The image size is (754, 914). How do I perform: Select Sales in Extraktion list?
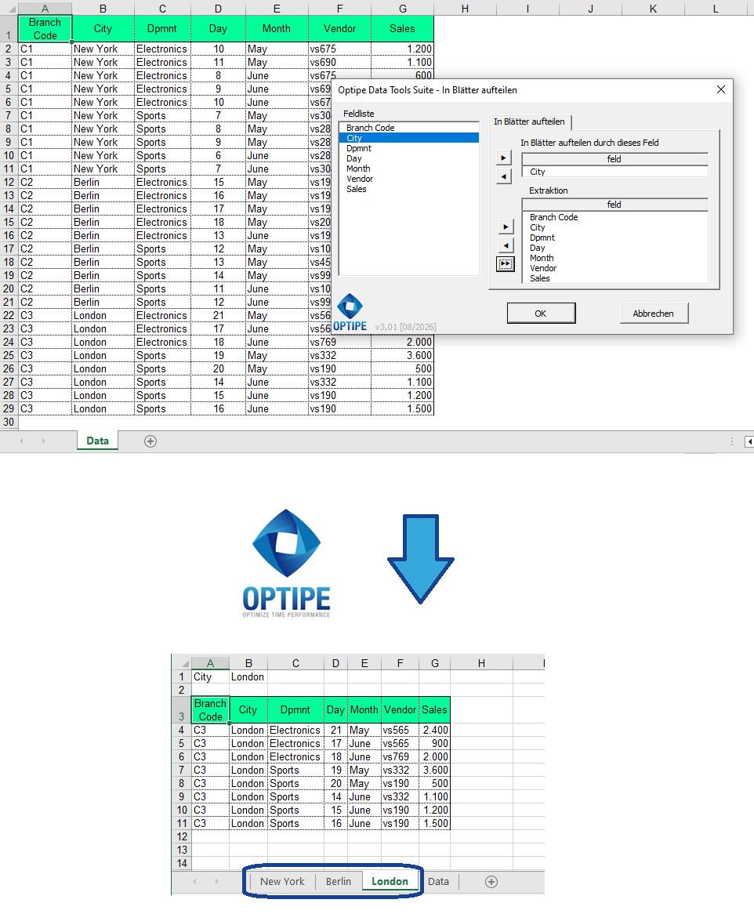(x=614, y=278)
